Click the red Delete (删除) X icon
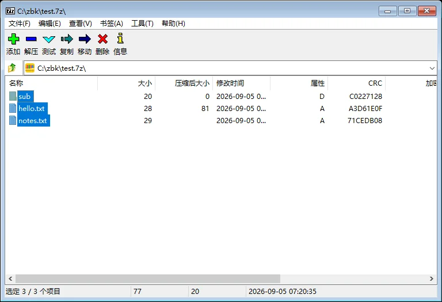The height and width of the screenshot is (302, 442). tap(102, 39)
